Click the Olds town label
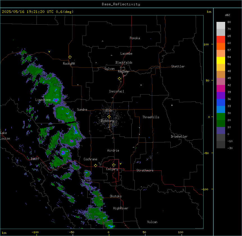The height and width of the screenshot is (236, 242). pos(109,110)
